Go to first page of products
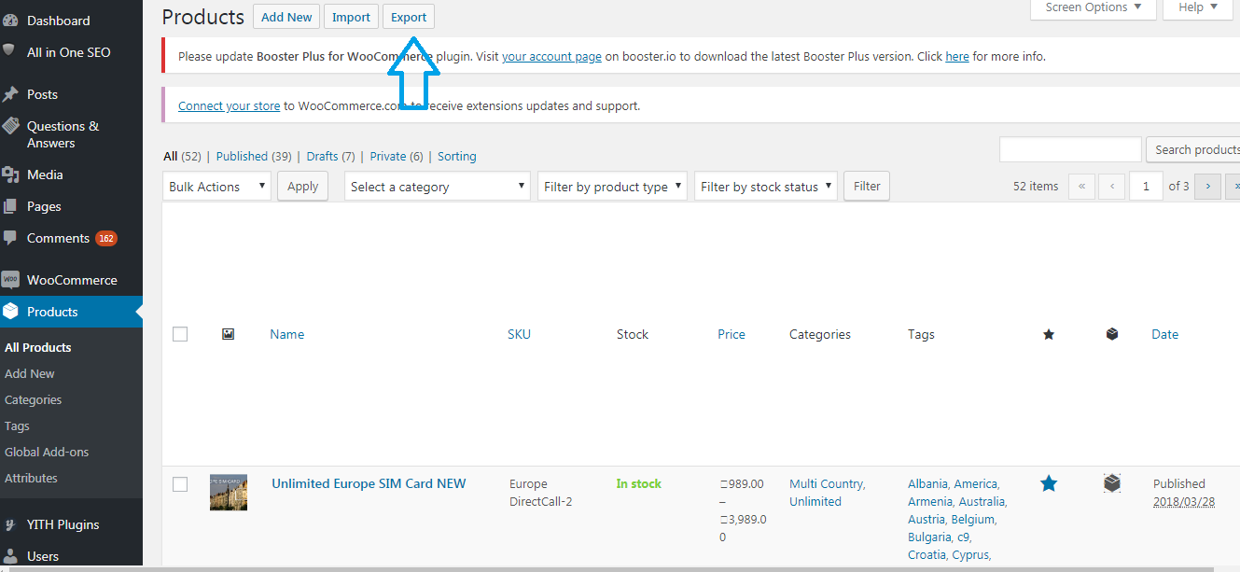Image resolution: width=1240 pixels, height=572 pixels. [1081, 187]
